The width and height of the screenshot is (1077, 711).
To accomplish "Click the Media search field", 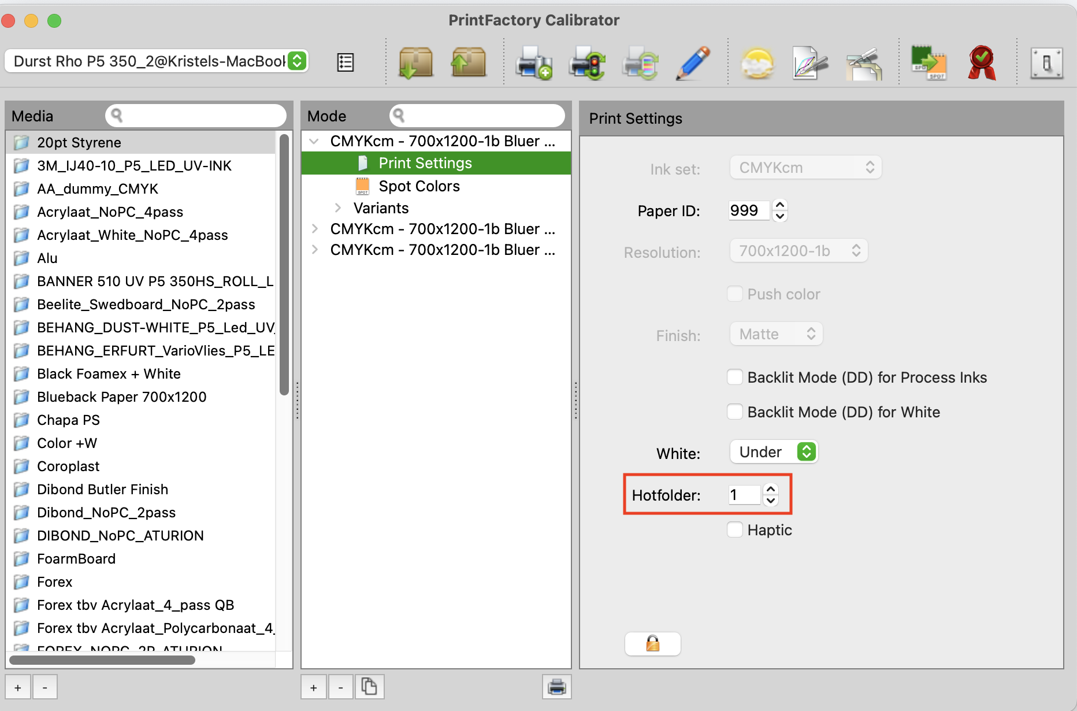I will 196,116.
